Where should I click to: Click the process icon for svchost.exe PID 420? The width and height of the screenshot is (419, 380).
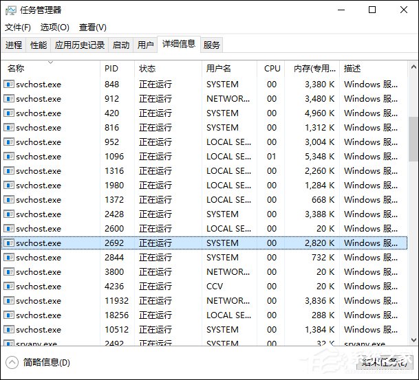point(9,113)
